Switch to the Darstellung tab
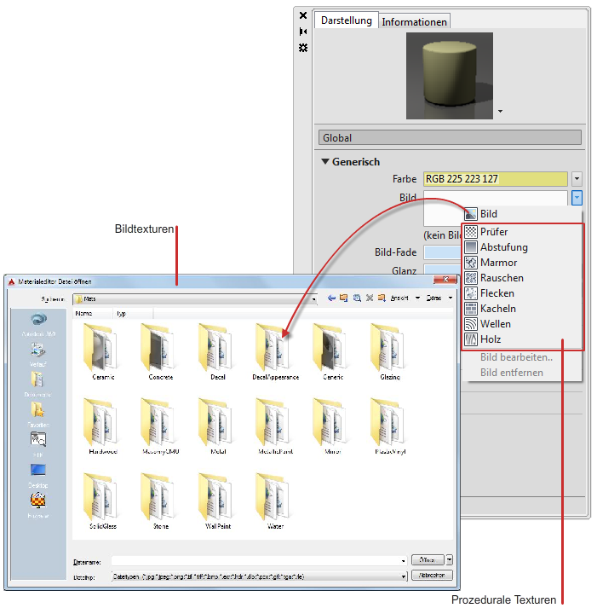The height and width of the screenshot is (608, 597). point(346,20)
